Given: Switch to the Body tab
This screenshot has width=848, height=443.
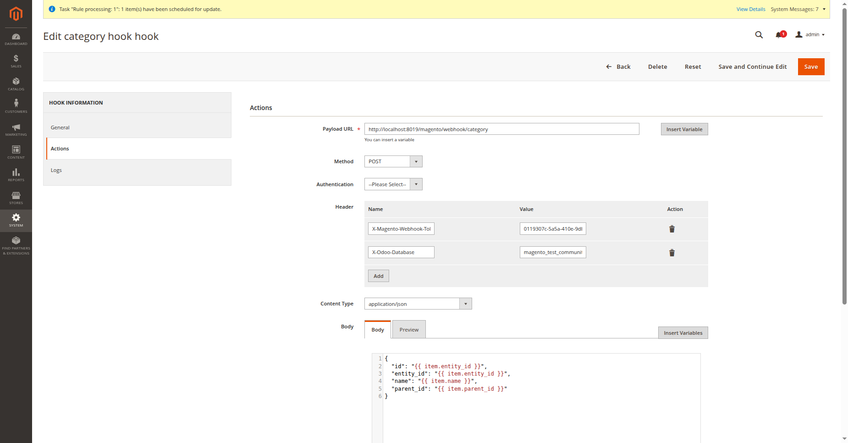Looking at the screenshot, I should pos(378,330).
